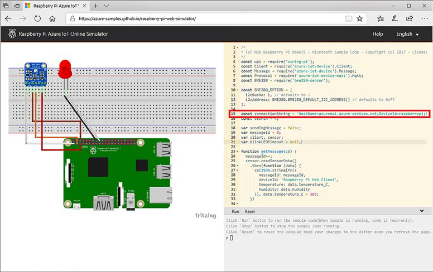Open reading view book icon
Image resolution: width=433 pixels, height=272 pixels.
(348, 18)
